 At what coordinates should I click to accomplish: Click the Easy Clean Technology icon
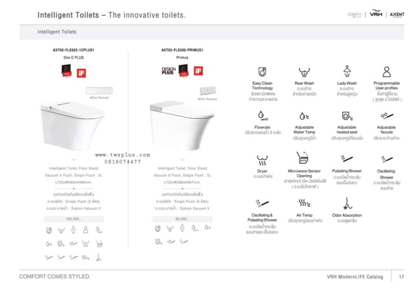262,72
